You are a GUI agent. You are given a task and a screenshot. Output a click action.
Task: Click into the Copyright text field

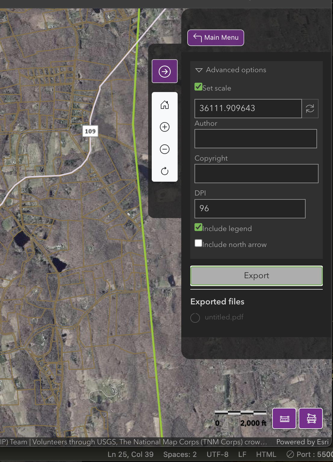coord(257,174)
